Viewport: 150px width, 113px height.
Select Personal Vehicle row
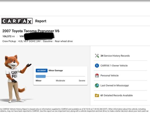120,76
